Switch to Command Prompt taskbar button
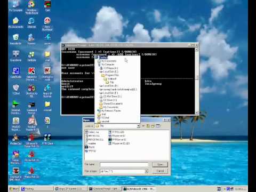The width and height of the screenshot is (256, 192). 105,189
